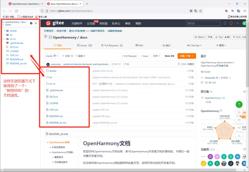Click the QR code icon in address bar
249x172 pixels.
(191, 11)
